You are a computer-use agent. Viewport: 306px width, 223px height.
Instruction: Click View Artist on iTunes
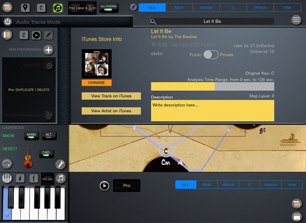[111, 111]
